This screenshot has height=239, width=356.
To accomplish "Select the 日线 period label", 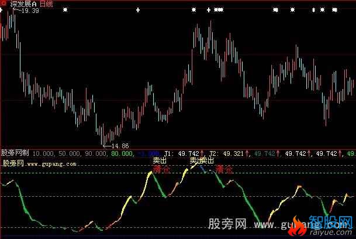I will [x=46, y=4].
